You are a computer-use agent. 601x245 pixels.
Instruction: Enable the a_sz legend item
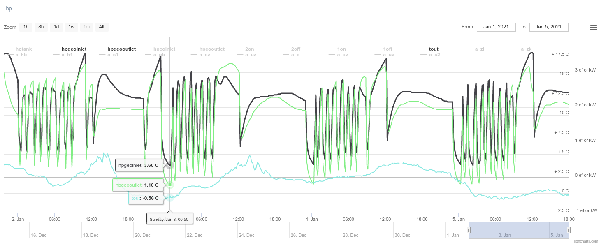201,55
